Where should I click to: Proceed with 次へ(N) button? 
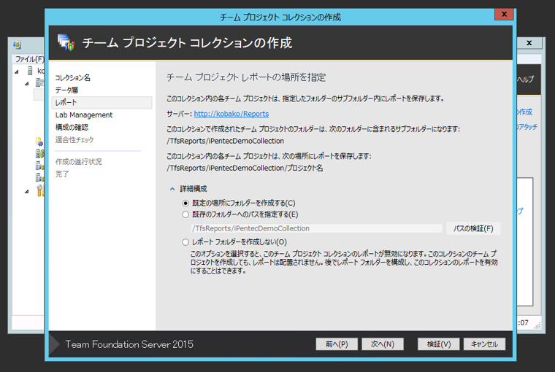[383, 344]
